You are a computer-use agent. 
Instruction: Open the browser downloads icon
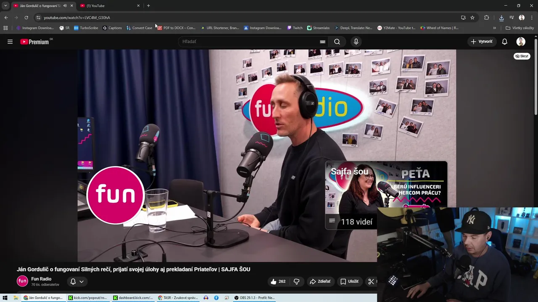pos(501,18)
